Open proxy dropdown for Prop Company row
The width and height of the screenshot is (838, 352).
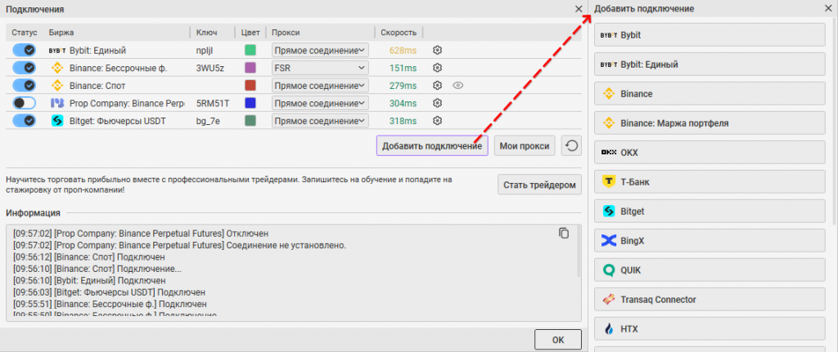pos(320,103)
